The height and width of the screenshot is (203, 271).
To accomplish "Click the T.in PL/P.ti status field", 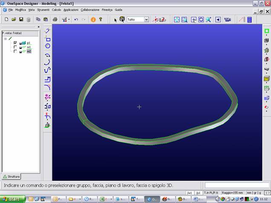I will click(211, 193).
